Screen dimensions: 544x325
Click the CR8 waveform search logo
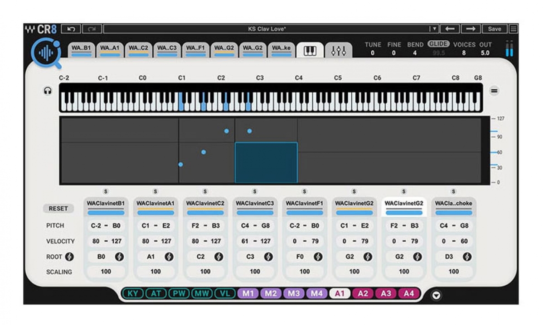(46, 53)
